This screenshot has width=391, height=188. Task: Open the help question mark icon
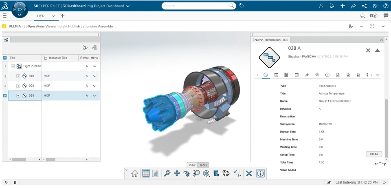pos(386,6)
